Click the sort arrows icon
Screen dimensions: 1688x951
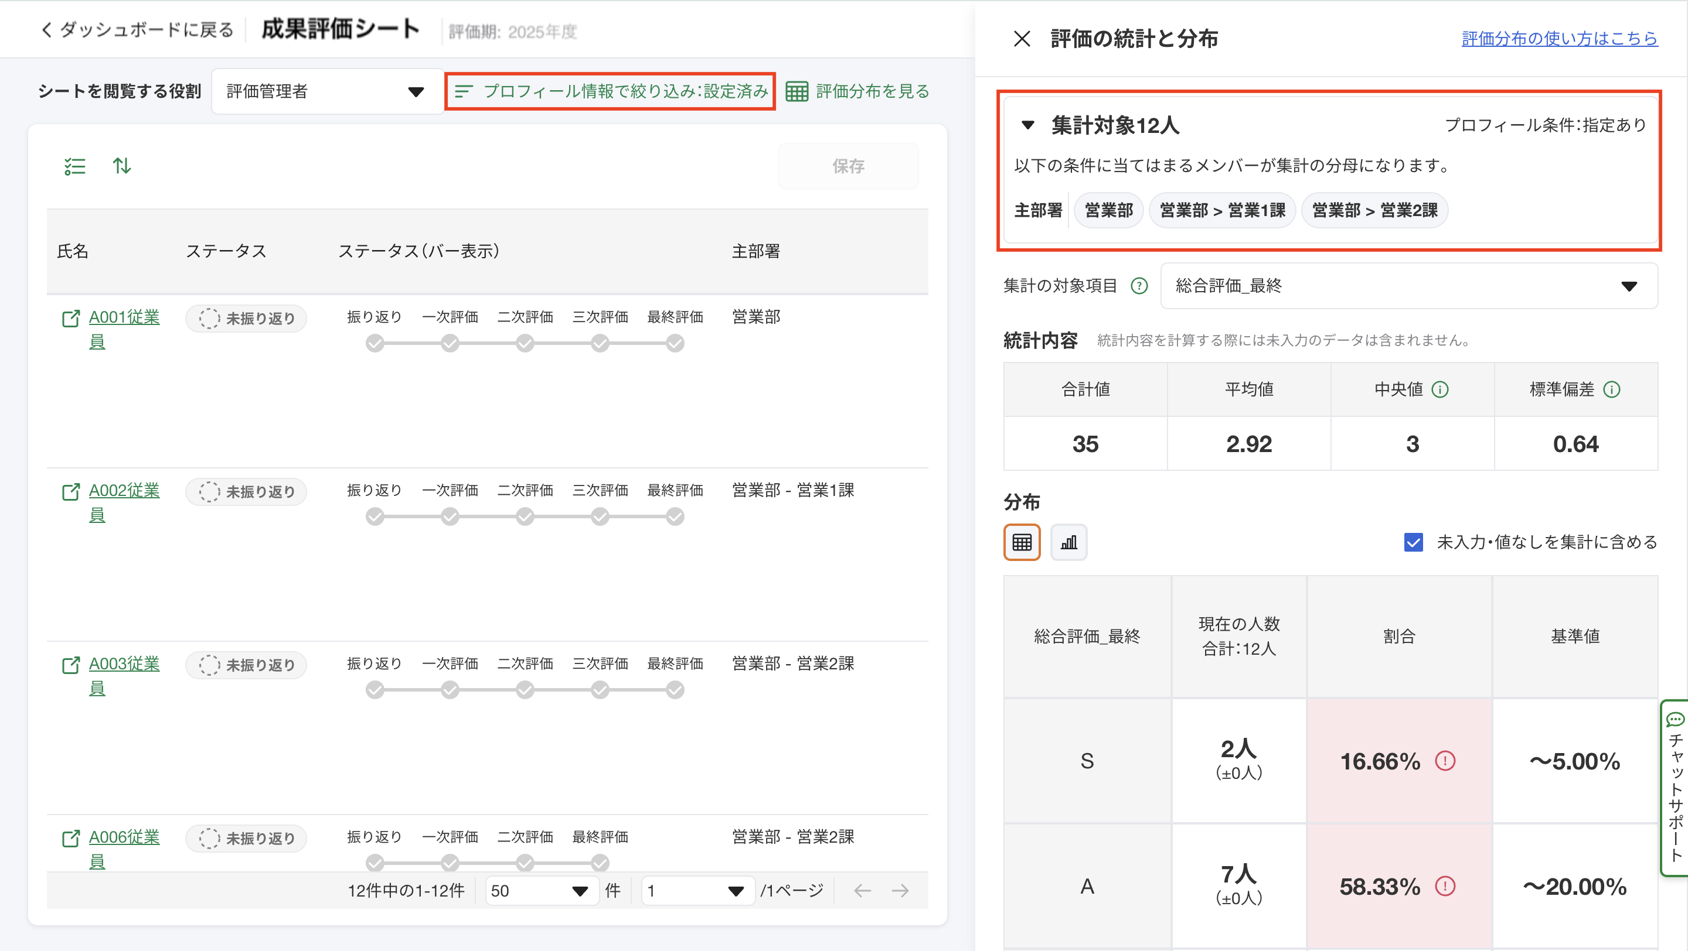pyautogui.click(x=122, y=166)
